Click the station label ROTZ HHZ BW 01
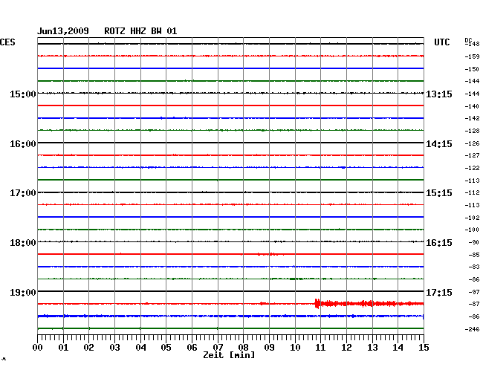Image resolution: width=483 pixels, height=367 pixels. (x=140, y=31)
